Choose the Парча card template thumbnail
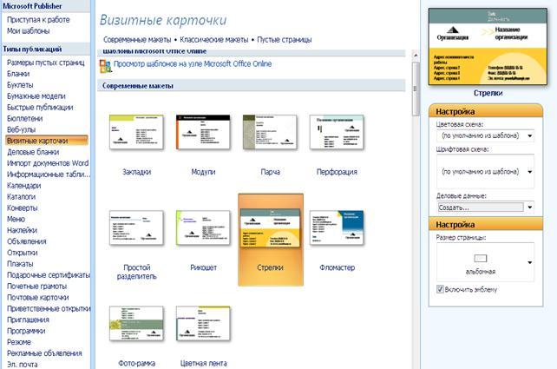This screenshot has height=369, width=557. 270,132
